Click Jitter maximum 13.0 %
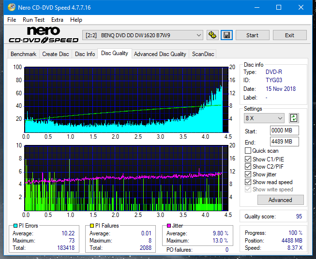Image resolution: width=316 pixels, height=259 pixels. click(x=221, y=241)
